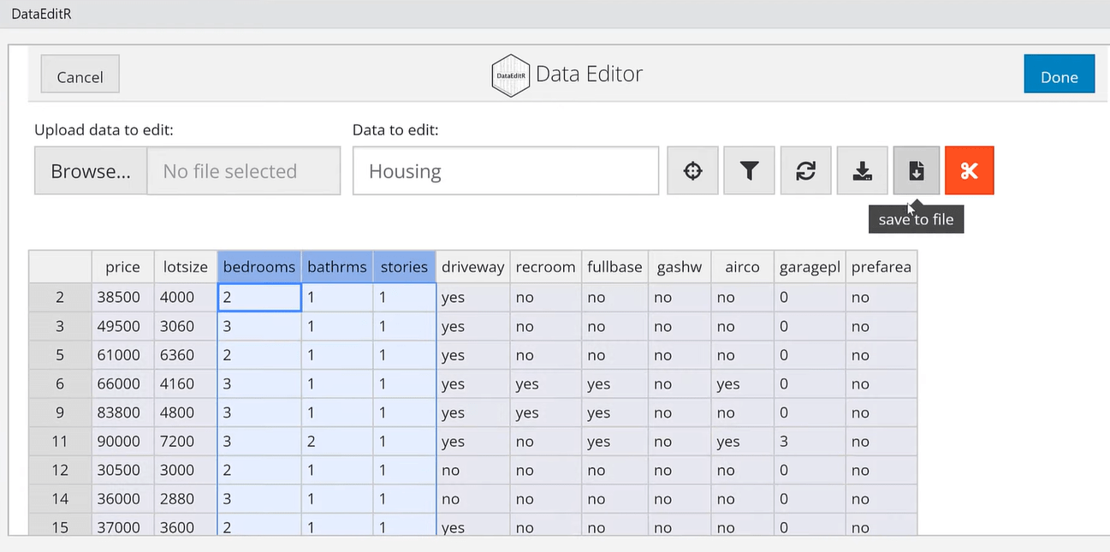
Task: Click the stories cell in row 5
Action: pos(404,355)
